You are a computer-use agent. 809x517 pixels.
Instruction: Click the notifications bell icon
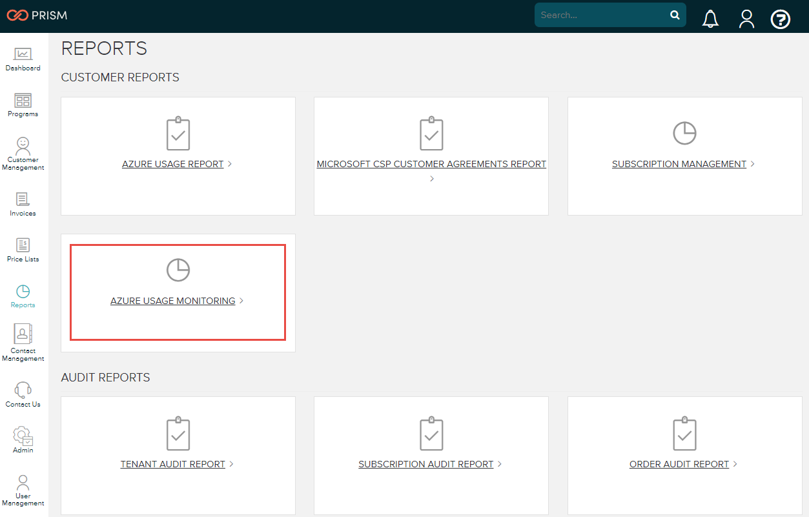tap(710, 19)
